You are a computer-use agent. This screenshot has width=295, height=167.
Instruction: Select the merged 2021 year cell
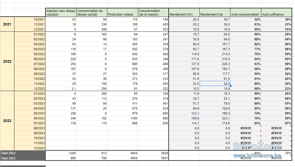(7, 24)
